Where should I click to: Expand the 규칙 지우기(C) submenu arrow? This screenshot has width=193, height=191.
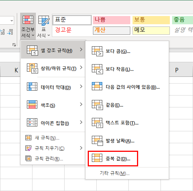click(x=81, y=148)
